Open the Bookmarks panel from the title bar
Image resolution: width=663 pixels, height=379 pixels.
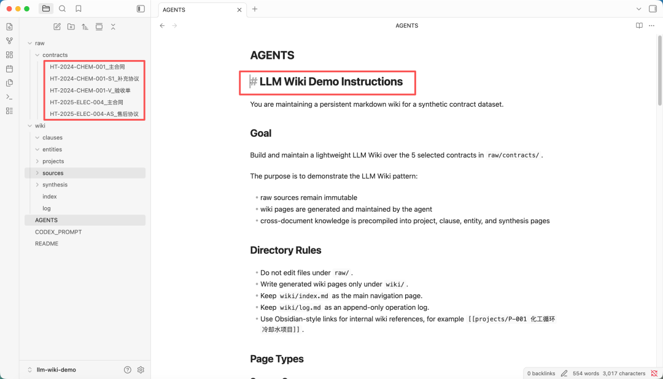tap(79, 9)
